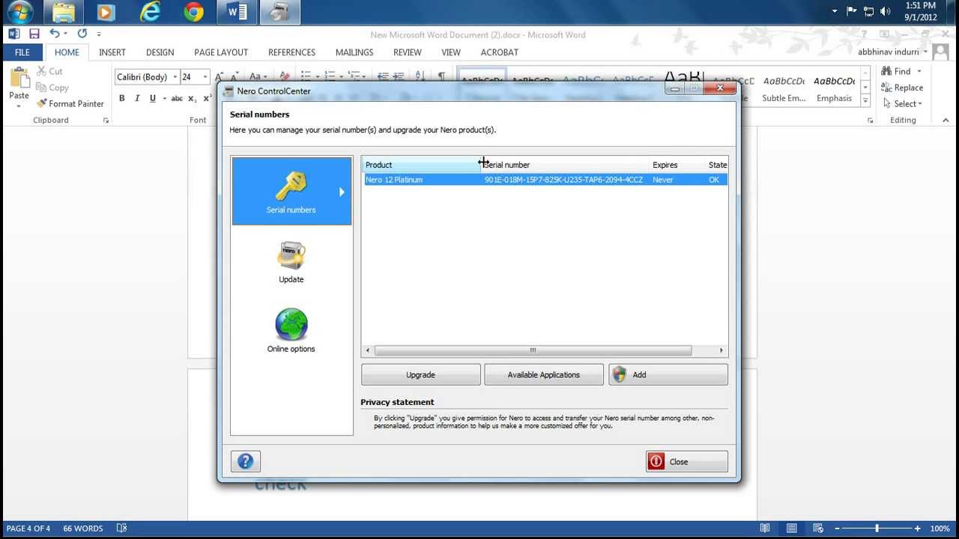The height and width of the screenshot is (539, 959).
Task: Switch to Web Layout view
Action: pos(818,529)
